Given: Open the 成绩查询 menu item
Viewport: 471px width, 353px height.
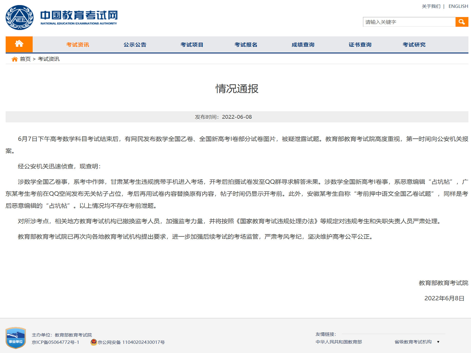Looking at the screenshot, I should [303, 45].
